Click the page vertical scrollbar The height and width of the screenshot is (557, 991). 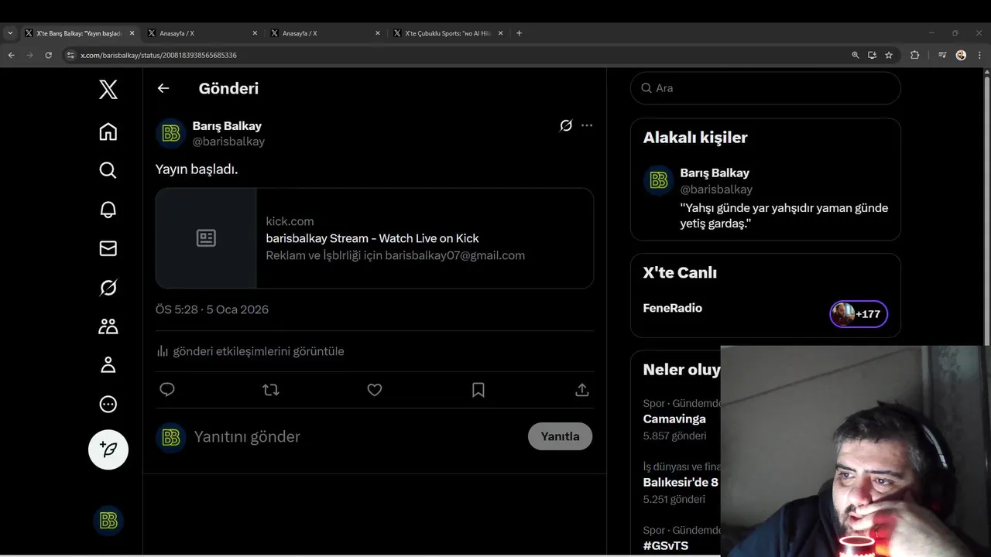pos(987,209)
